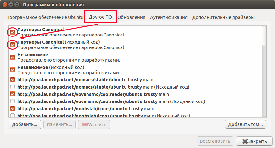The height and width of the screenshot is (148, 275).
Task: Toggle Партнеры Canonical (Исходный код) checkbox
Action: pyautogui.click(x=13, y=45)
